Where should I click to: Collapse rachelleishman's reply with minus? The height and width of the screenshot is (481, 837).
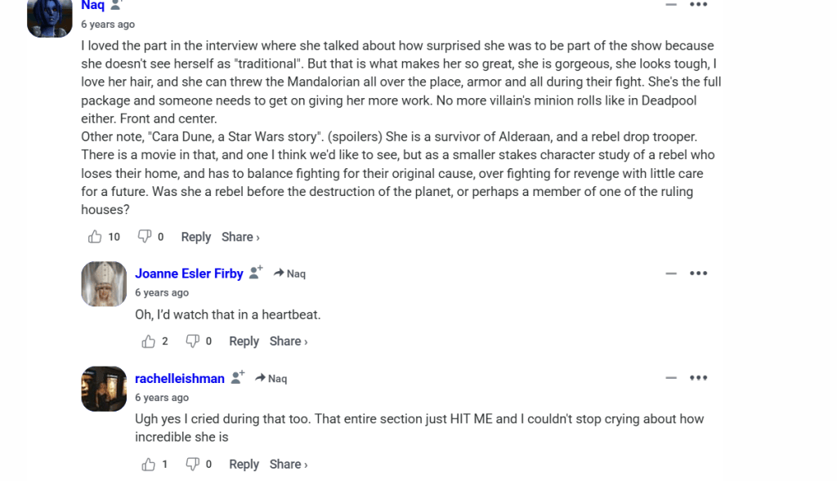coord(671,377)
